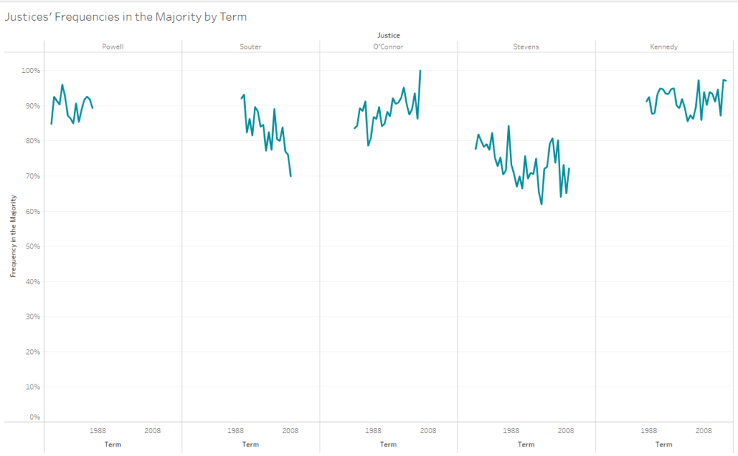Click the 2008 tick label in Stevens panel

(x=566, y=430)
